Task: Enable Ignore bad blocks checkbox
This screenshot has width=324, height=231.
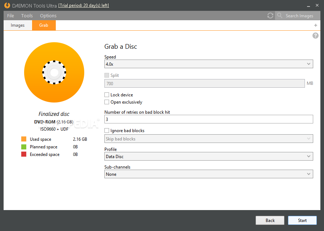Action: point(107,131)
